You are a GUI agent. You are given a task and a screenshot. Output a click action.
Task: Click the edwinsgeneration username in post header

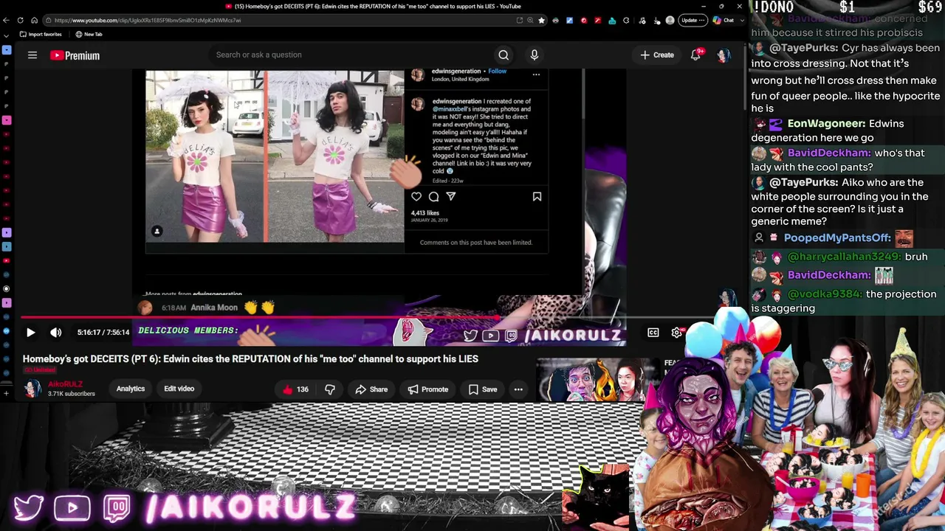click(x=456, y=72)
